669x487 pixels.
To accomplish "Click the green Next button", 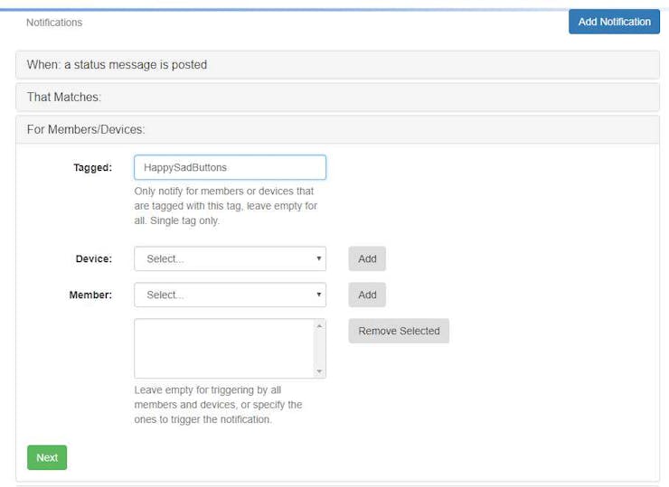I will coord(47,457).
